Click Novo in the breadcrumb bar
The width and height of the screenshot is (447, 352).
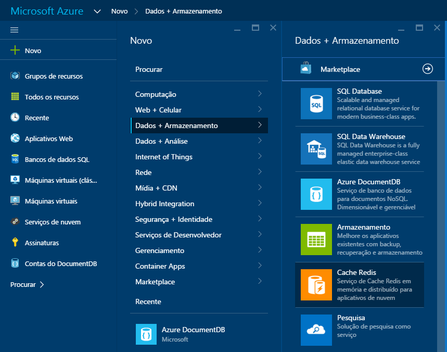121,10
